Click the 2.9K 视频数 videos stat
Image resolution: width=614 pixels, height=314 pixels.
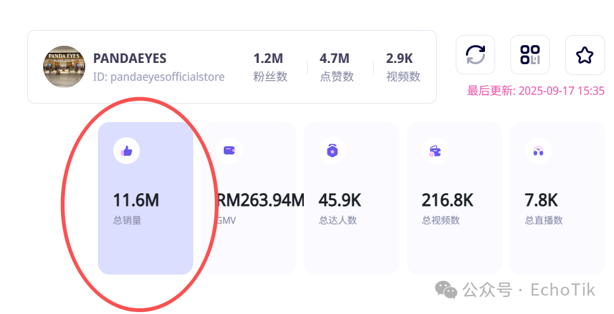[x=404, y=67]
